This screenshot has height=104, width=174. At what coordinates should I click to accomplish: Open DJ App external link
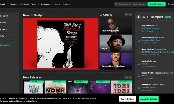pyautogui.click(x=35, y=4)
